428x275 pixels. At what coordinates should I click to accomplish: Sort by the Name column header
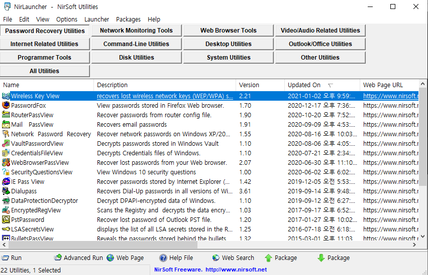click(47, 85)
